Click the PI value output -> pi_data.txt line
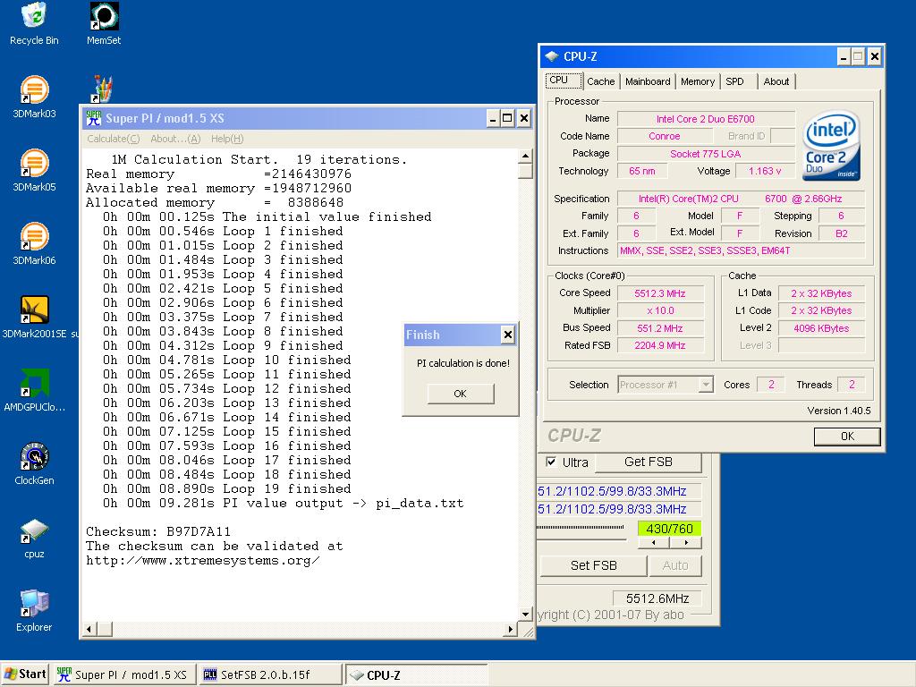 pyautogui.click(x=284, y=503)
